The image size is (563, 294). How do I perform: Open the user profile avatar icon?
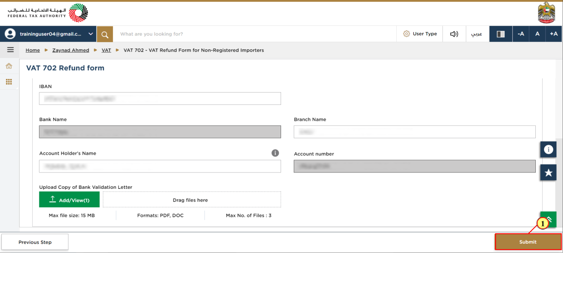[10, 34]
